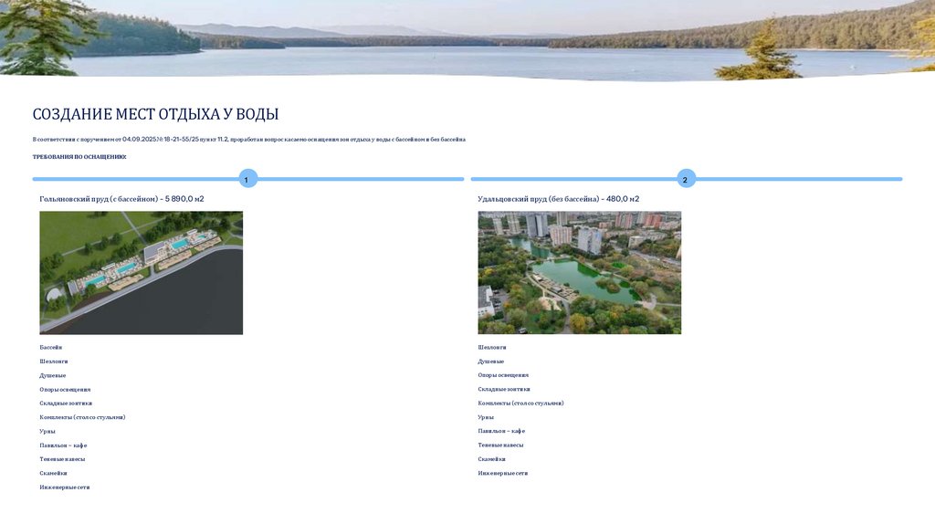Viewport: 935px width, 524px height.
Task: Select 'Инженерные сети' under Гольяновский пруд
Action: click(65, 487)
